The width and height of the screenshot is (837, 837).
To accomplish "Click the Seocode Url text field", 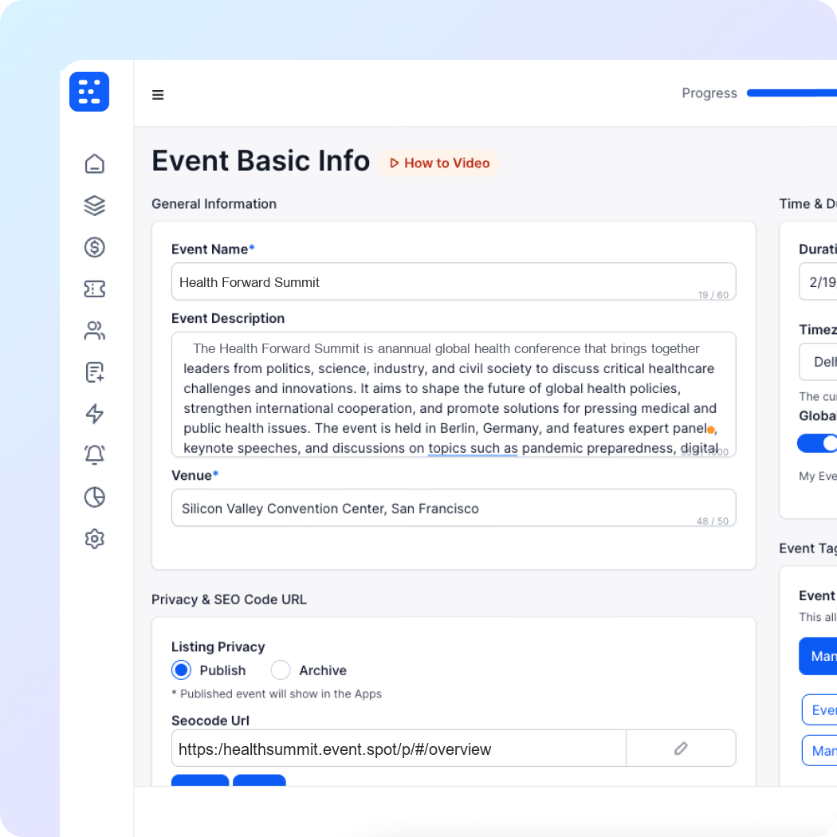I will [x=399, y=749].
